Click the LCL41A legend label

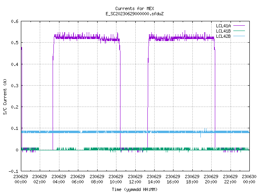pyautogui.click(x=223, y=26)
